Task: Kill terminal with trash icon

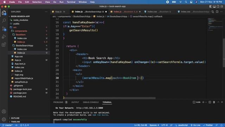Action: click(214, 102)
